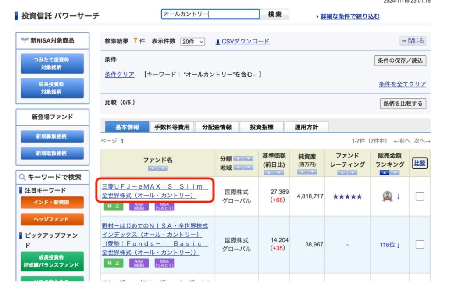The height and width of the screenshot is (296, 449).
Task: Click 成長投資枠 好成績バランスファンド button
Action: click(52, 261)
